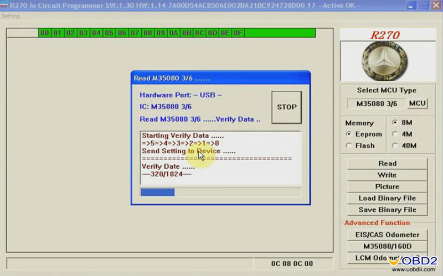Choose the 4M frequency option
The width and height of the screenshot is (443, 276).
(x=402, y=134)
